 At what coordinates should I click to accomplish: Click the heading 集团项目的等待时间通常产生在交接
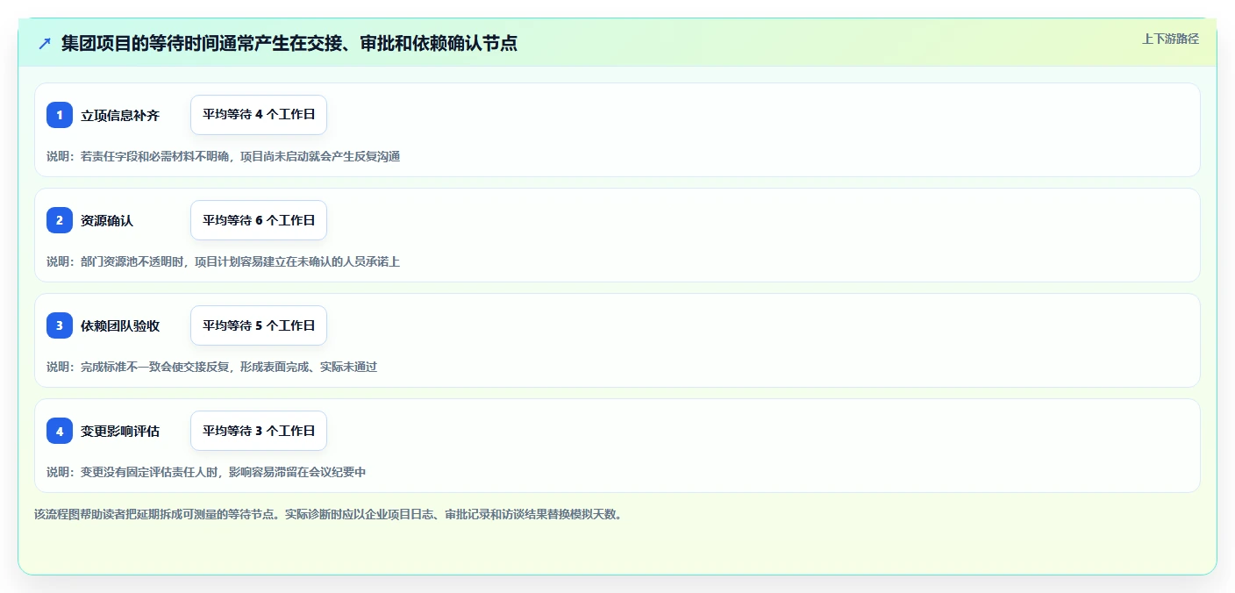click(289, 43)
